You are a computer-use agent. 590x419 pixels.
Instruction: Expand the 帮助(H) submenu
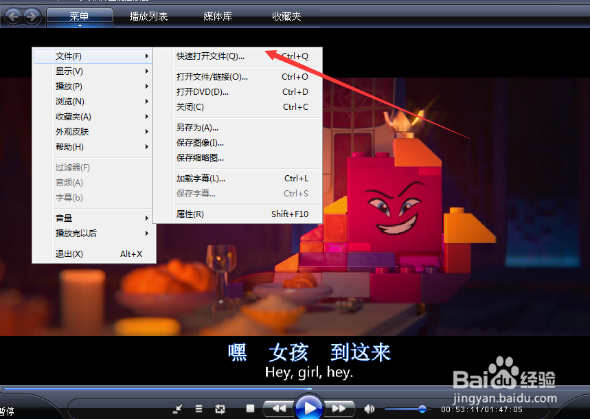[x=93, y=146]
